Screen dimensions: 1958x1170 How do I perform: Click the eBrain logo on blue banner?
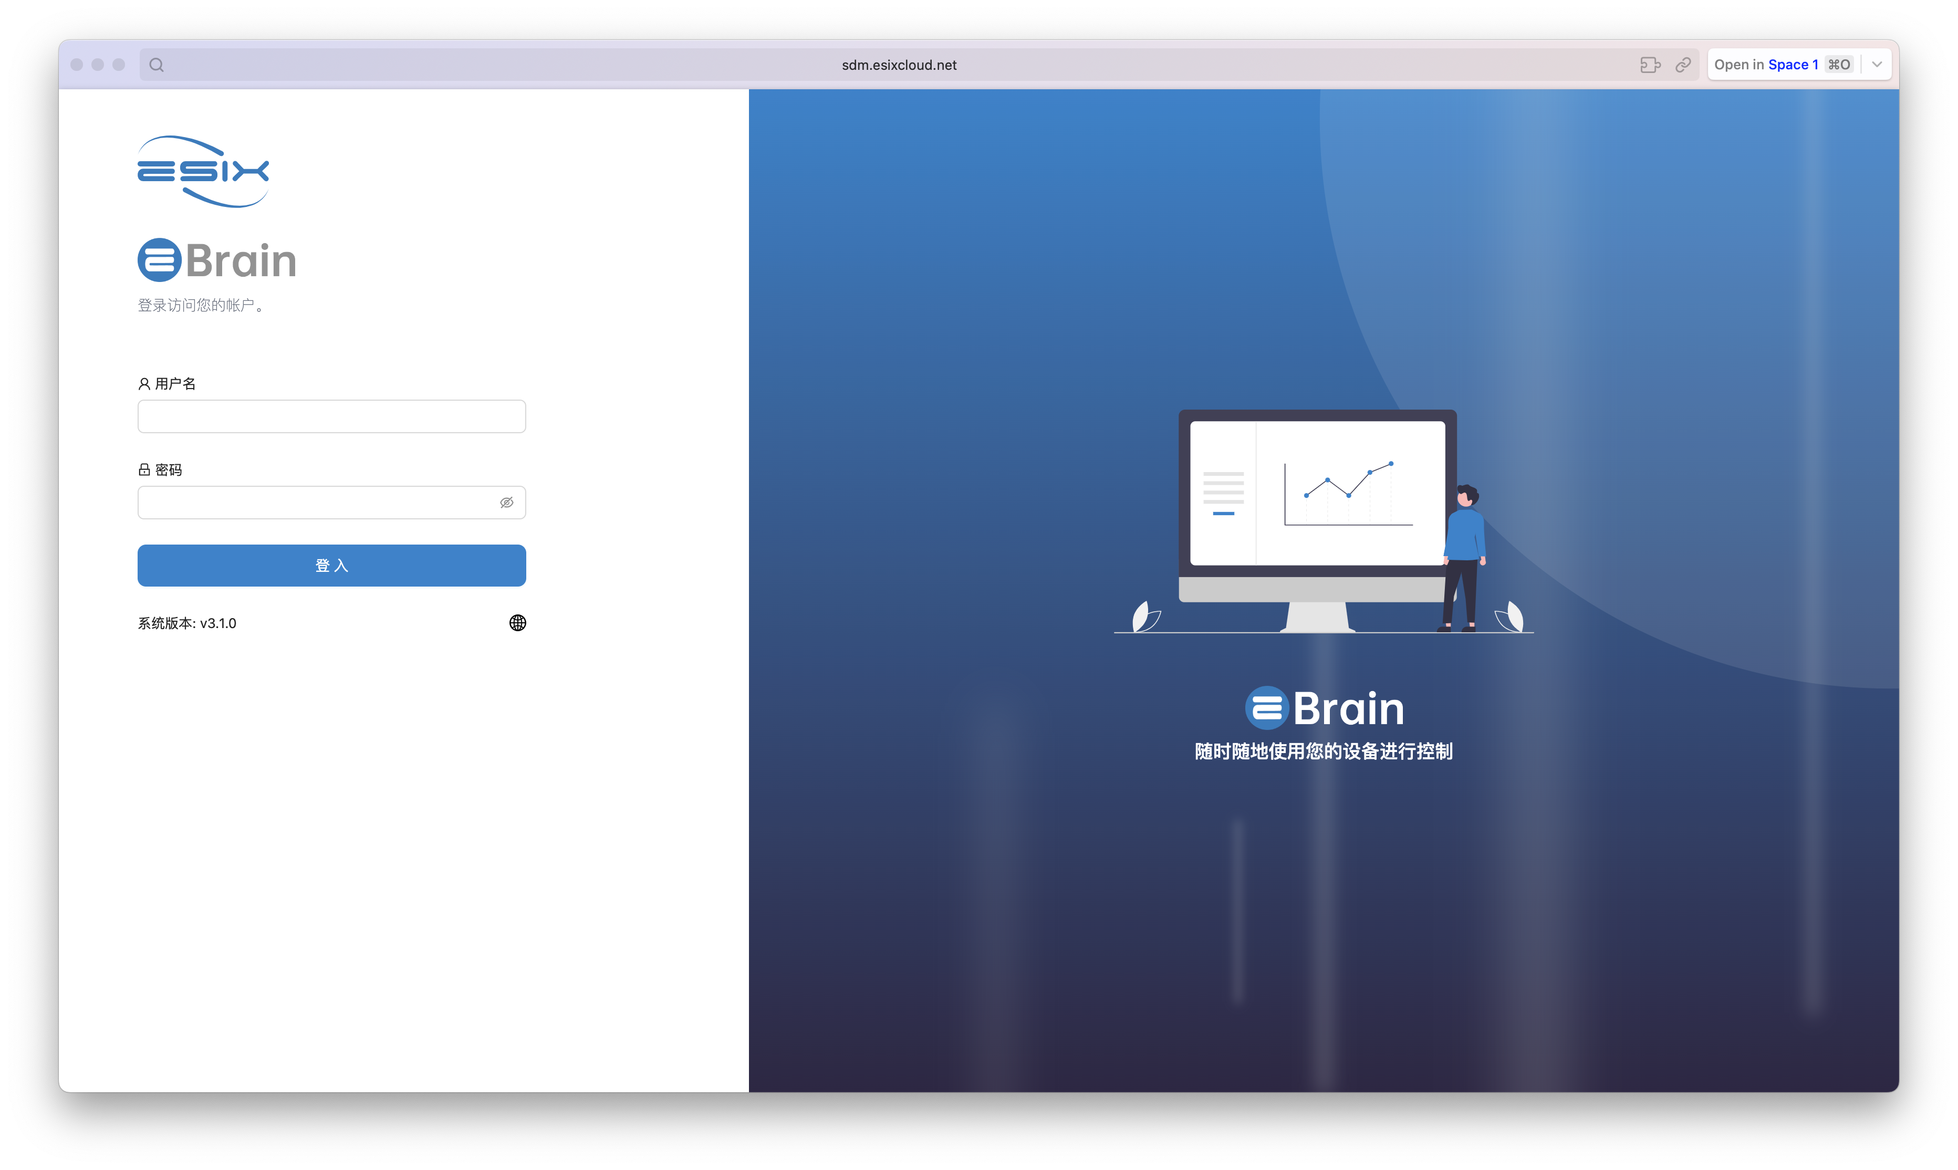(x=1324, y=708)
